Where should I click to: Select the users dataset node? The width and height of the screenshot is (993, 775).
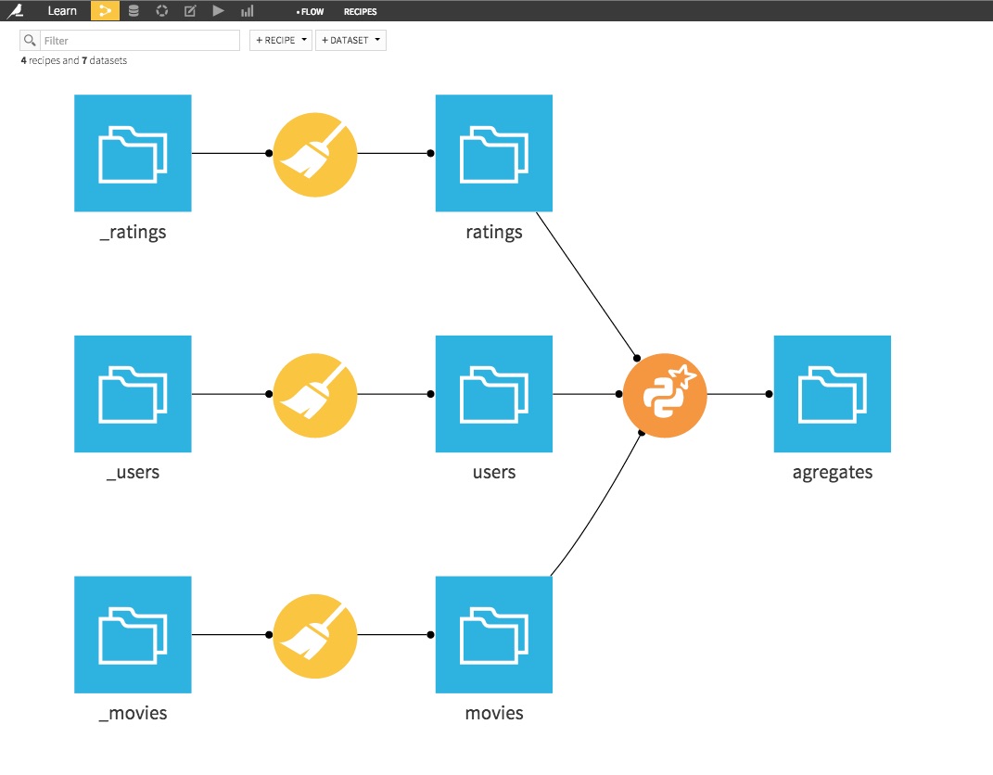(494, 394)
